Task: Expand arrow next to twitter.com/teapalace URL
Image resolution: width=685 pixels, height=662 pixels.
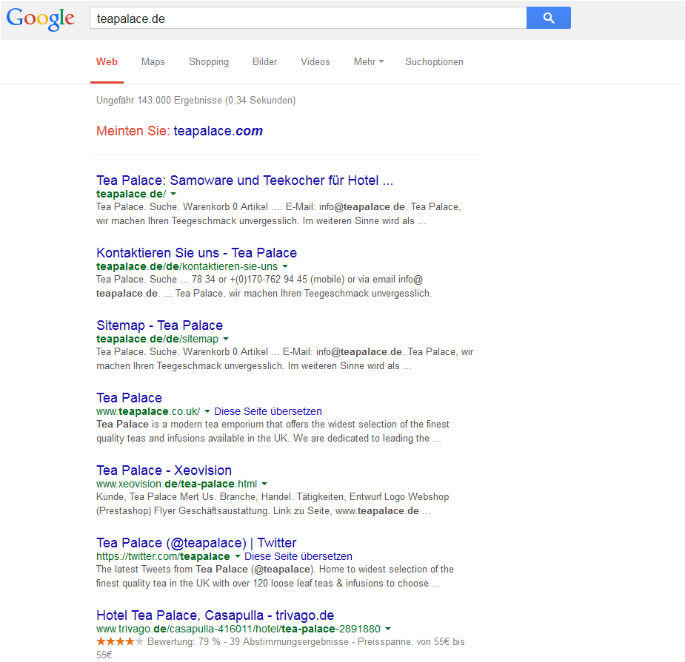Action: (238, 556)
